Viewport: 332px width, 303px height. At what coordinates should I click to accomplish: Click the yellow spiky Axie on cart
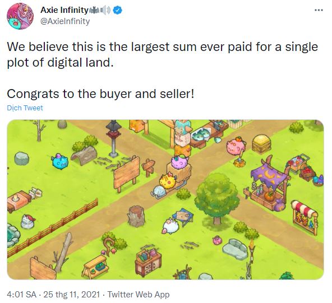168,180
